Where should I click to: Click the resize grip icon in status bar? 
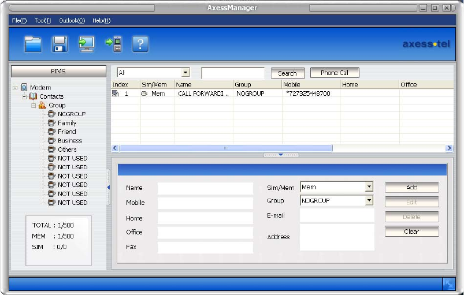[x=448, y=284]
